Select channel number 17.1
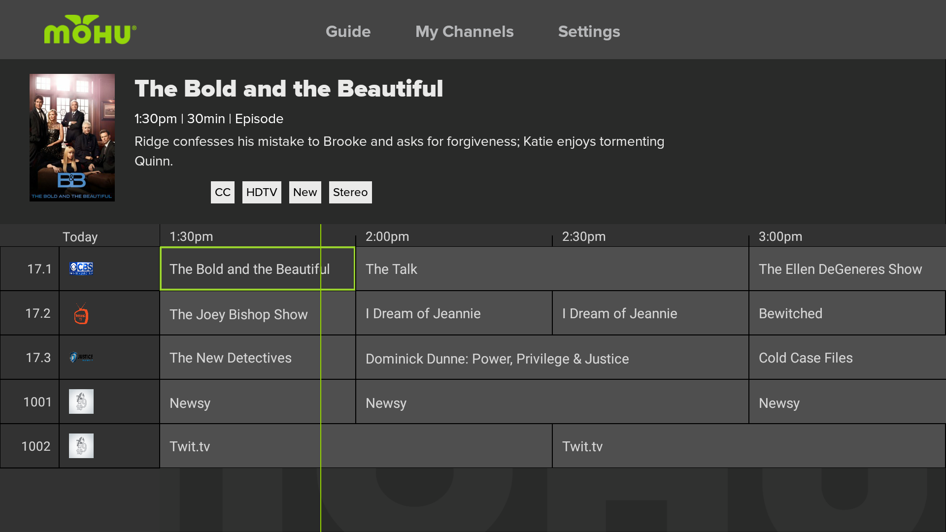Image resolution: width=946 pixels, height=532 pixels. coord(39,269)
